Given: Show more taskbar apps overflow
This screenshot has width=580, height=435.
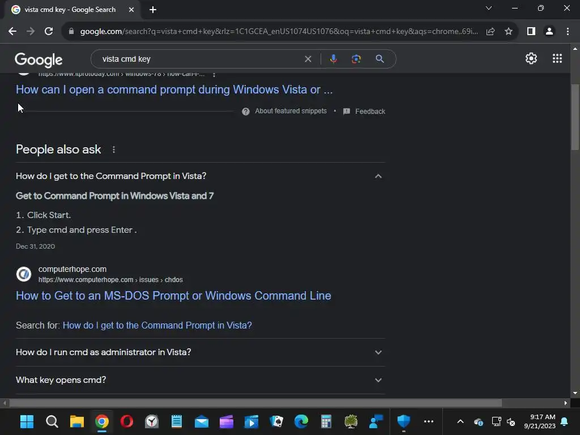Looking at the screenshot, I should tap(429, 421).
